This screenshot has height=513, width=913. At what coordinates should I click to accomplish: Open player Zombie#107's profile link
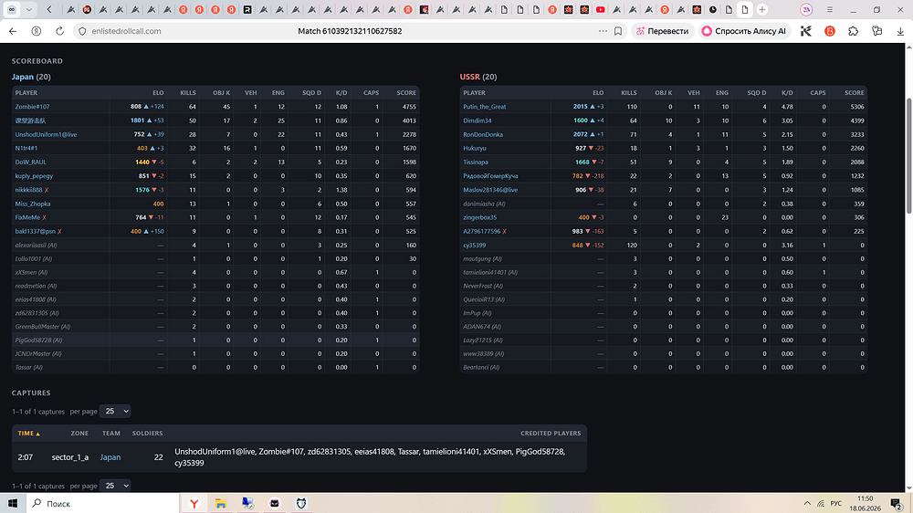click(x=32, y=107)
